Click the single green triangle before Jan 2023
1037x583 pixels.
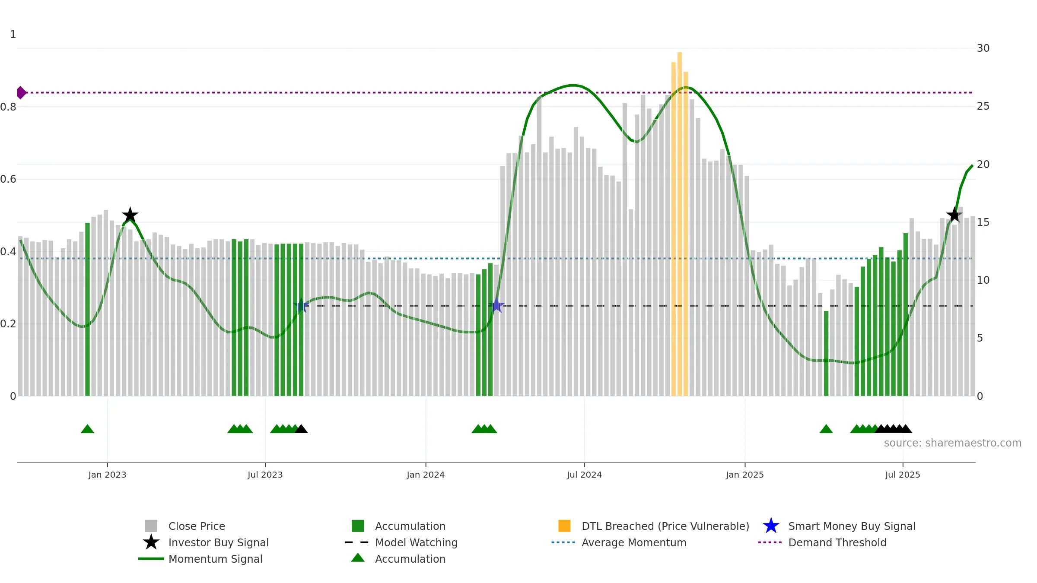tap(87, 429)
